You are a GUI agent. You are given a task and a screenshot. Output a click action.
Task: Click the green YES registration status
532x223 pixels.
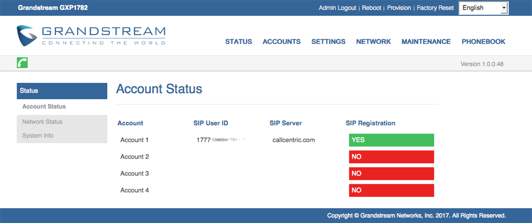point(391,140)
